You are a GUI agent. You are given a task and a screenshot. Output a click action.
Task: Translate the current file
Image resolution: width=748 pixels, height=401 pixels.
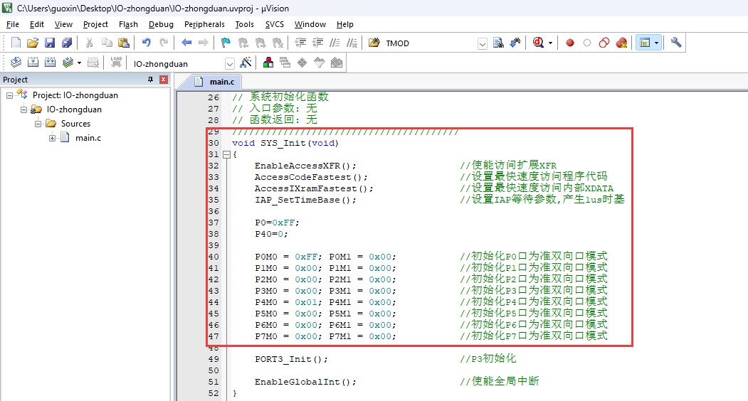click(x=16, y=63)
